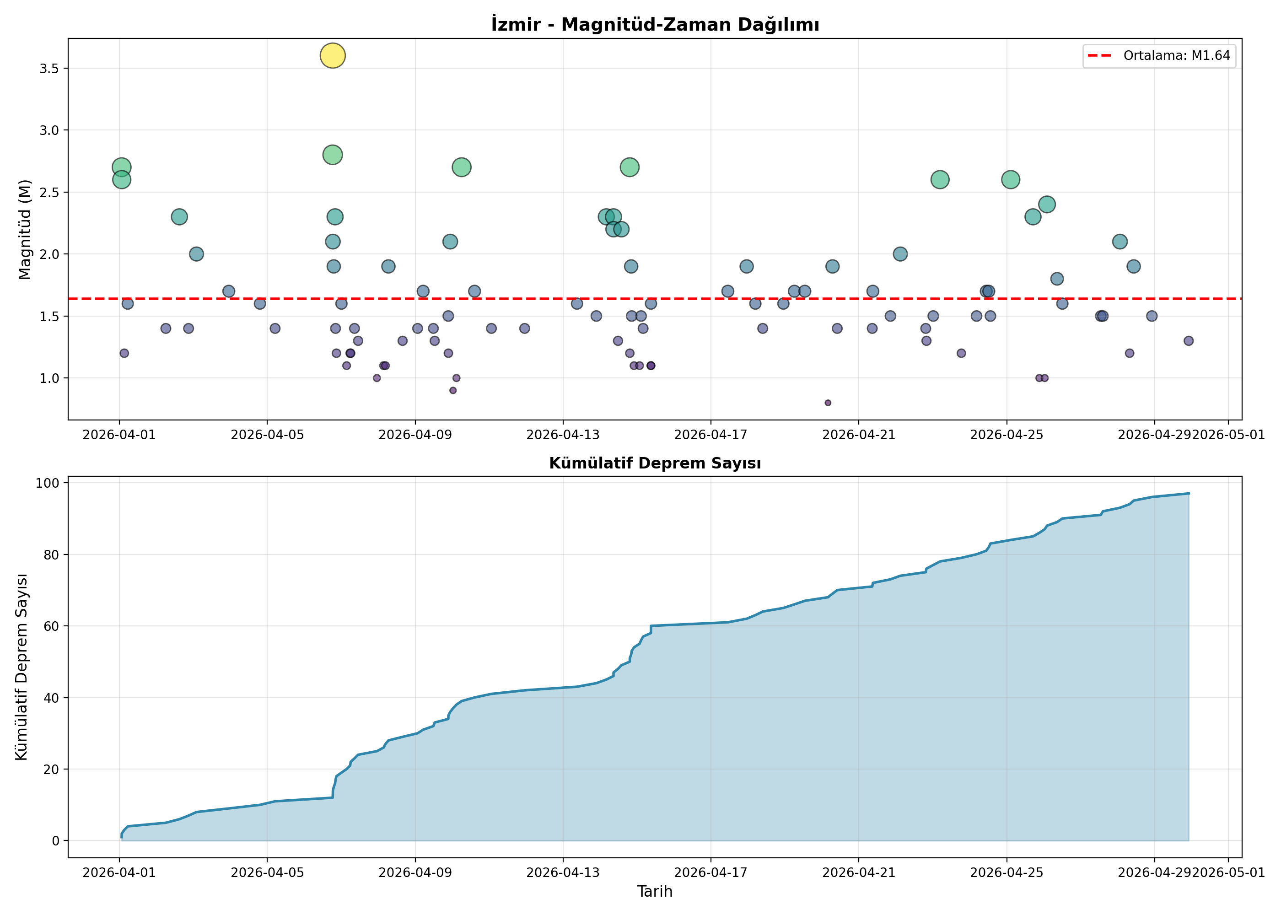
Task: Click the "2026-04-21" label under the cumulative chart
Action: (x=859, y=873)
